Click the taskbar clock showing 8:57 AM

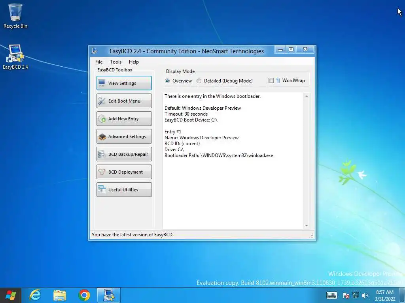tap(385, 296)
